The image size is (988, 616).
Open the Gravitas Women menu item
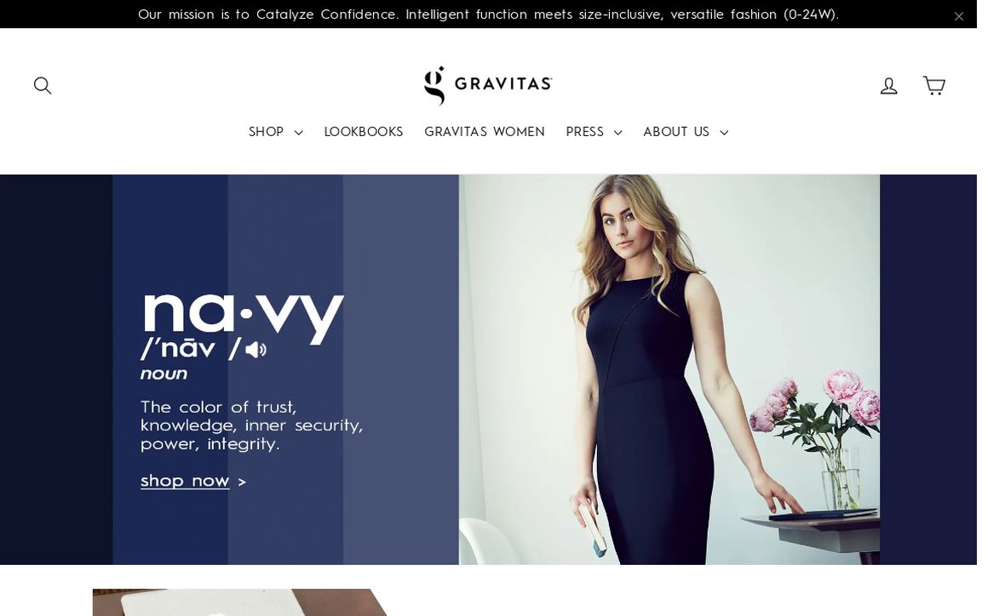[485, 132]
